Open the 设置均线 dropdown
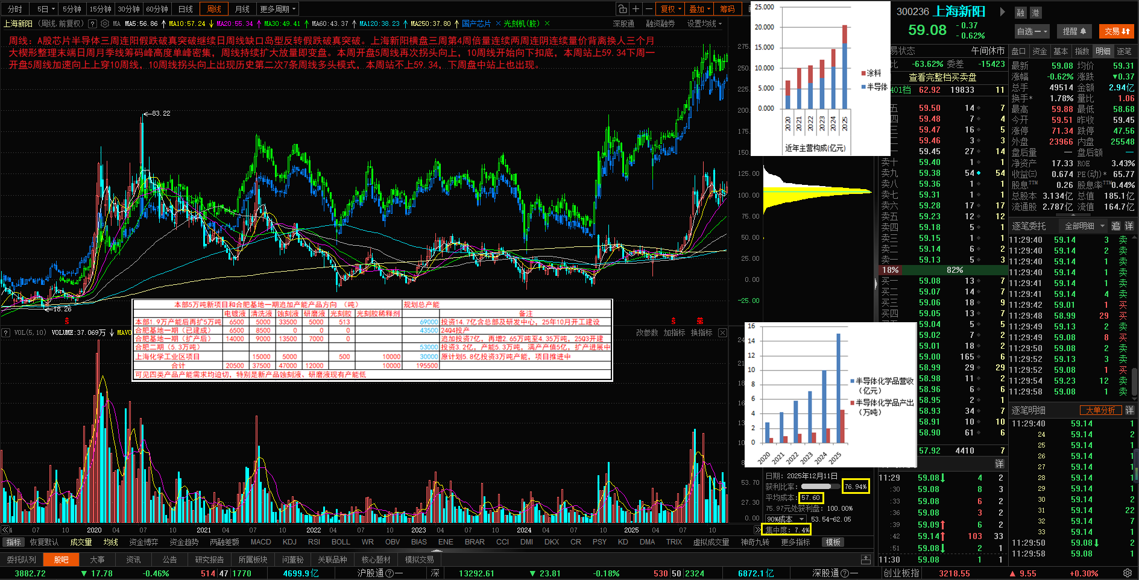Screen dimensions: 1139x580 click(704, 24)
